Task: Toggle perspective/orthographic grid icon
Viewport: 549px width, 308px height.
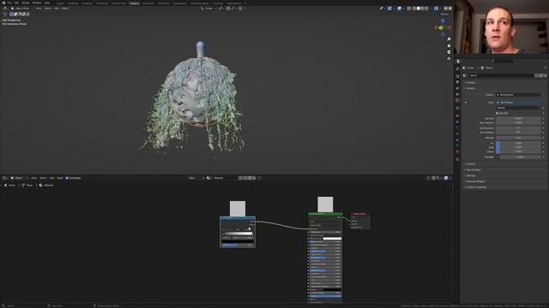Action: tap(449, 58)
